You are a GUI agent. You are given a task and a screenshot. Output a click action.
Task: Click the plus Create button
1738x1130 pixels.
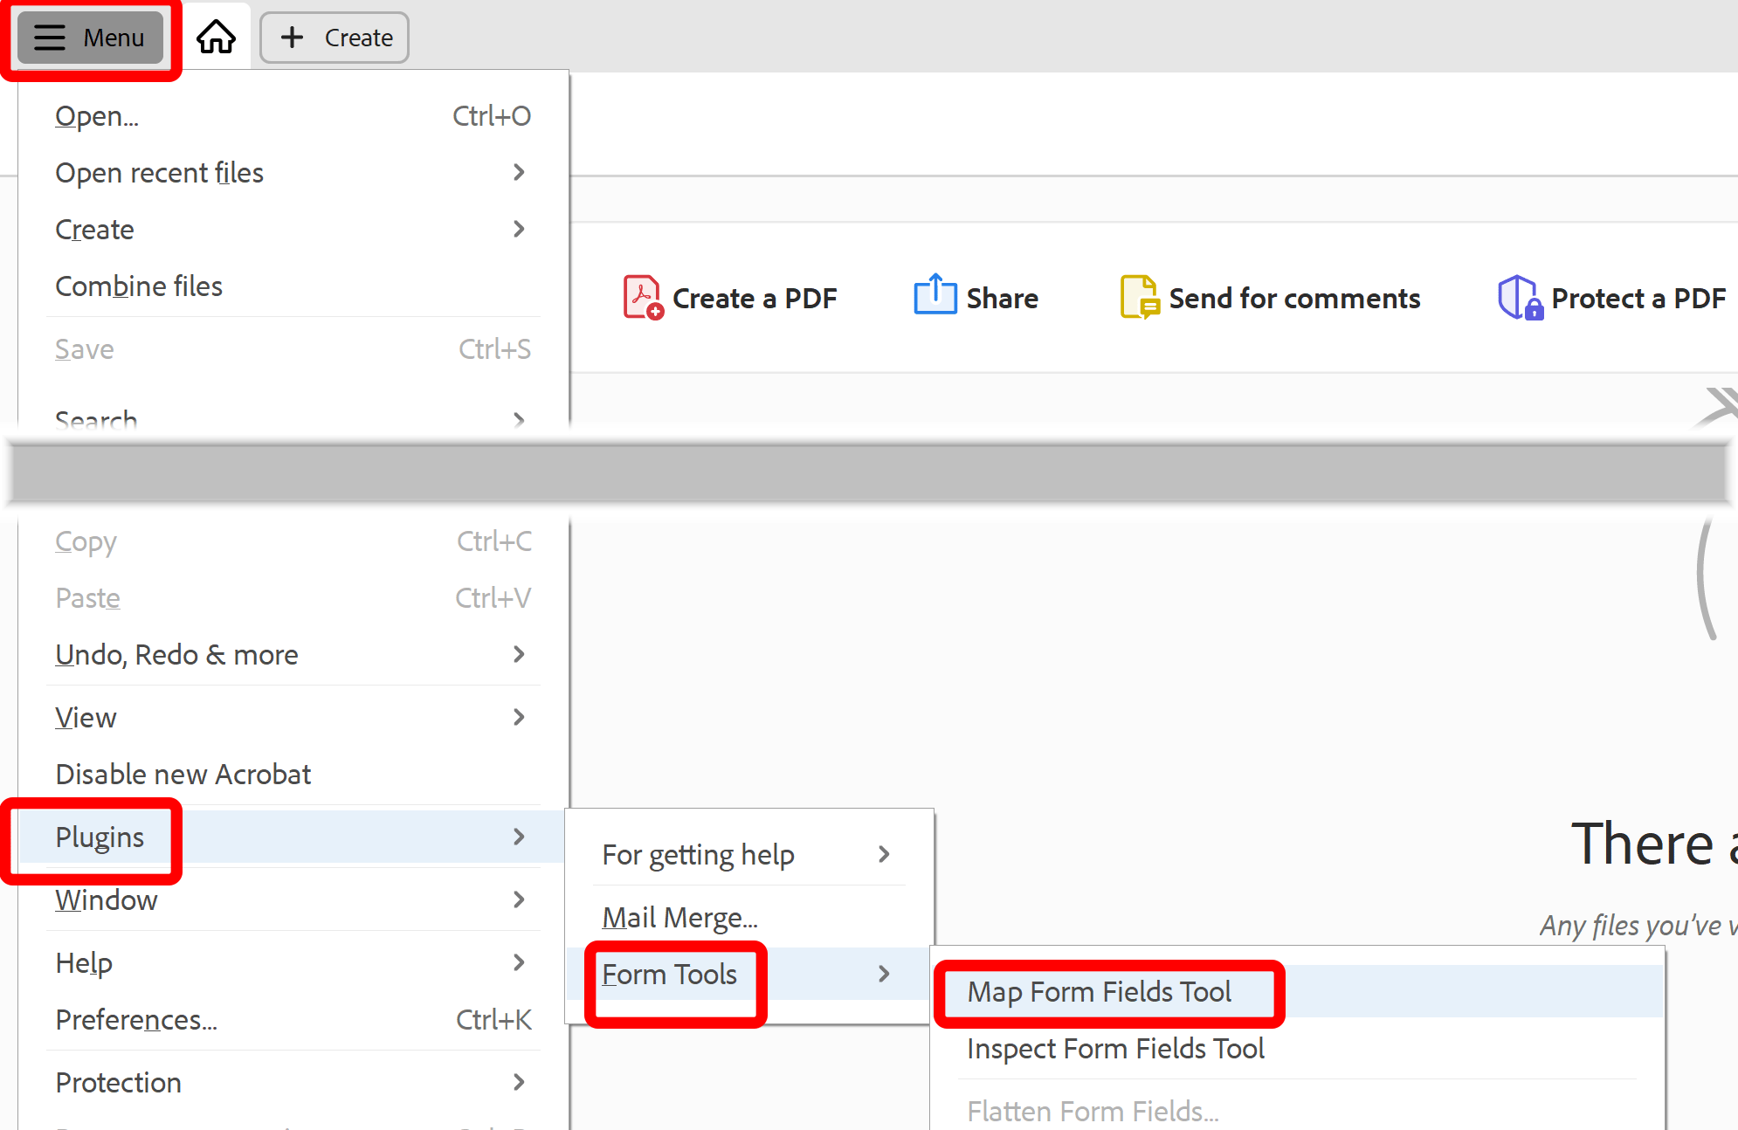pyautogui.click(x=334, y=38)
